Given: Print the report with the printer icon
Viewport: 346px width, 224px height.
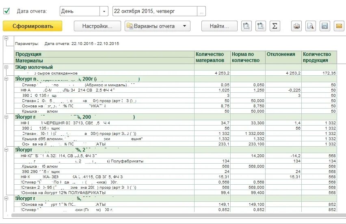Looking at the screenshot, I should pyautogui.click(x=296, y=26).
